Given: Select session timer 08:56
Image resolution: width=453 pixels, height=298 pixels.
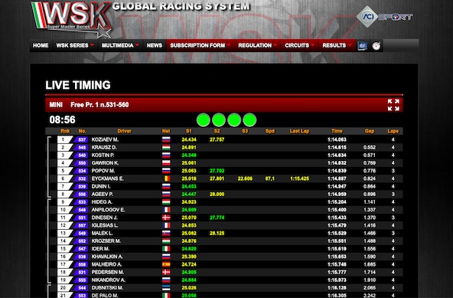Looking at the screenshot, I should [x=62, y=120].
